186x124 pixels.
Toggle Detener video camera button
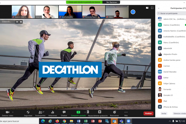tap(7, 112)
